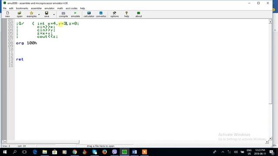Launch Microsoft Edge from the taskbar
This screenshot has width=278, height=156.
35,152
